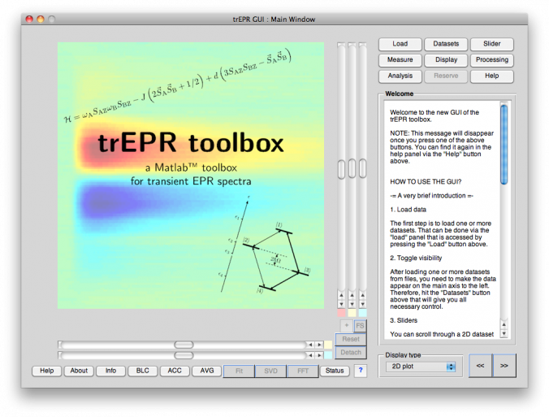
Task: Click left arrow of the lower horizontal slider
Action: click(x=310, y=355)
